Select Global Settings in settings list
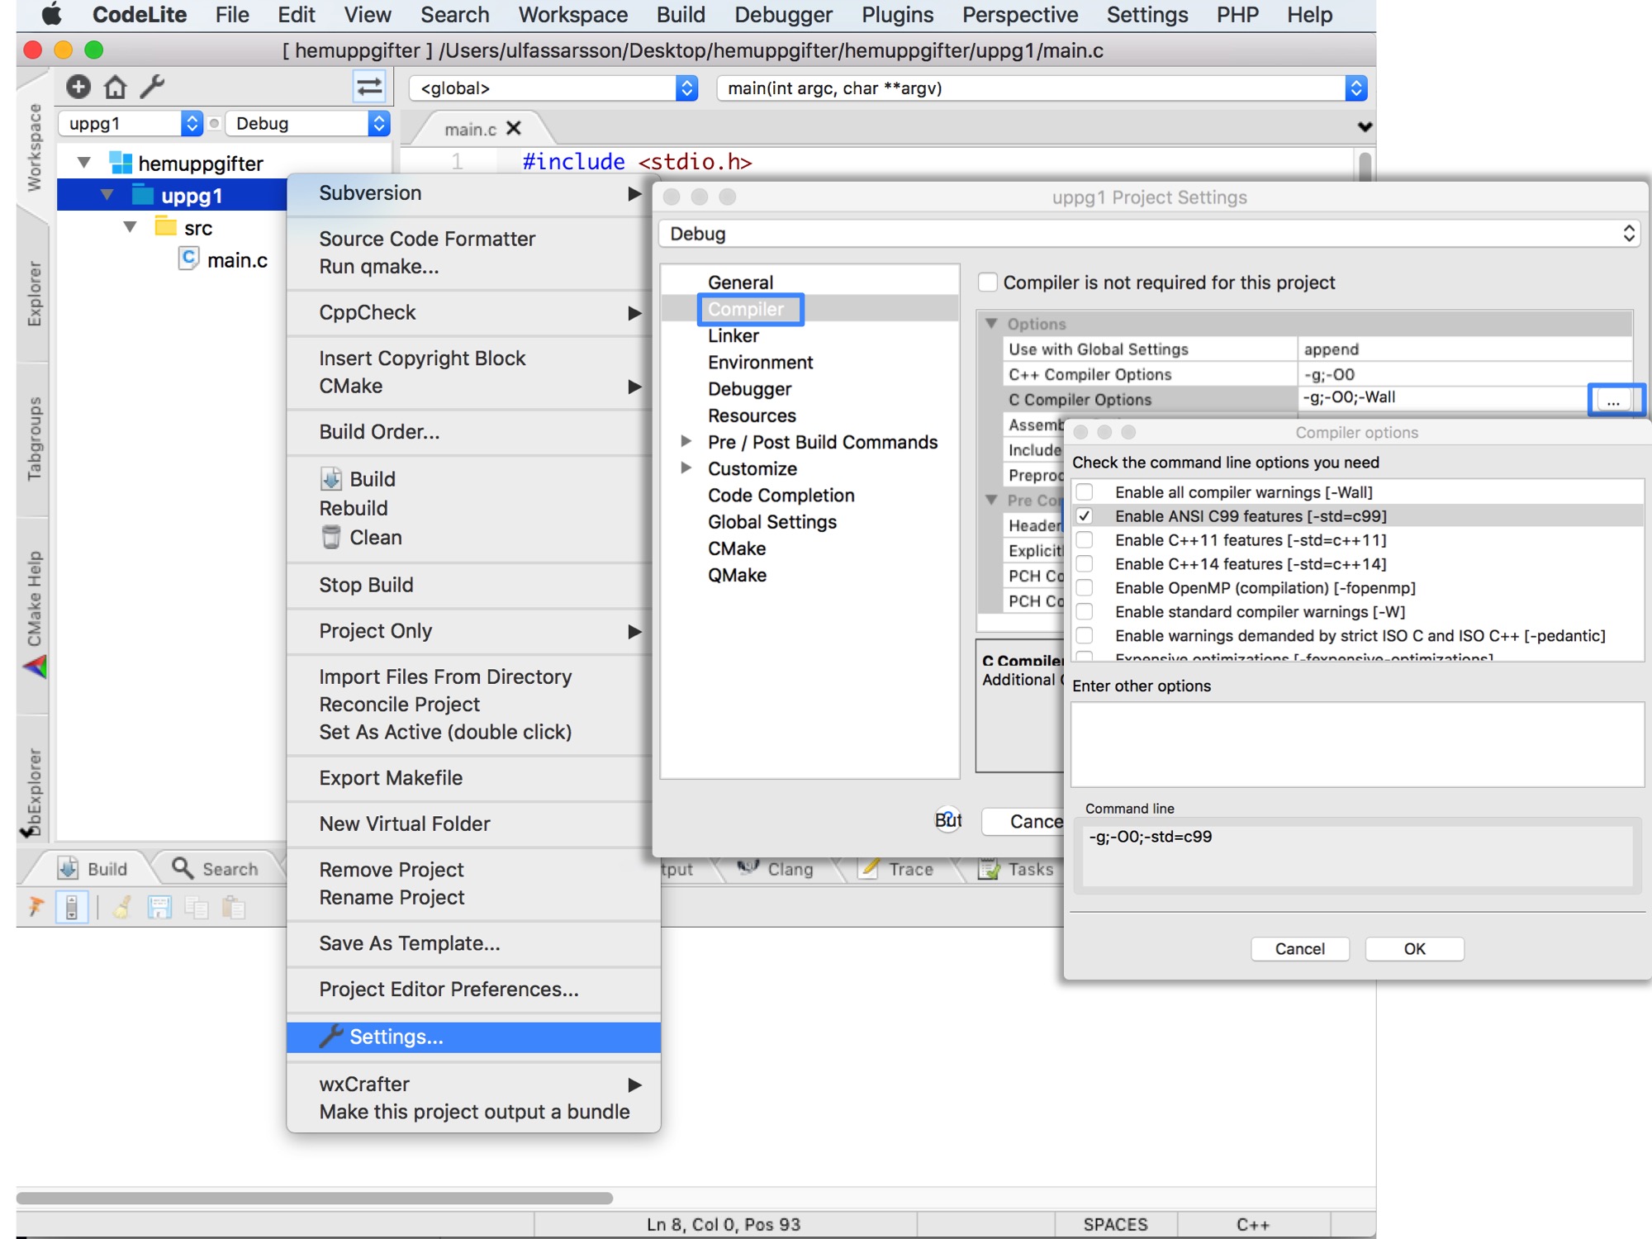The height and width of the screenshot is (1239, 1652). (x=771, y=521)
